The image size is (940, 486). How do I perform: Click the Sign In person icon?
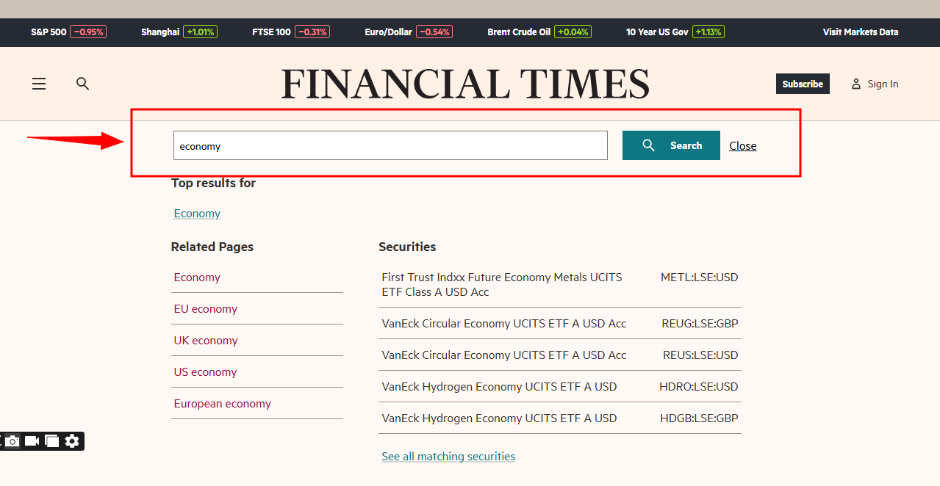click(x=855, y=84)
